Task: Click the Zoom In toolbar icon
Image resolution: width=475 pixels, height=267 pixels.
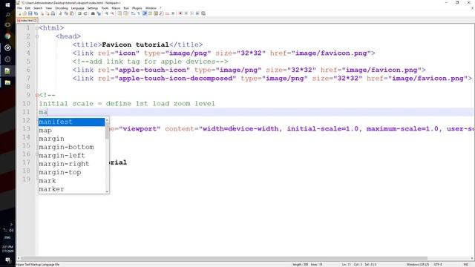Action: [x=107, y=13]
